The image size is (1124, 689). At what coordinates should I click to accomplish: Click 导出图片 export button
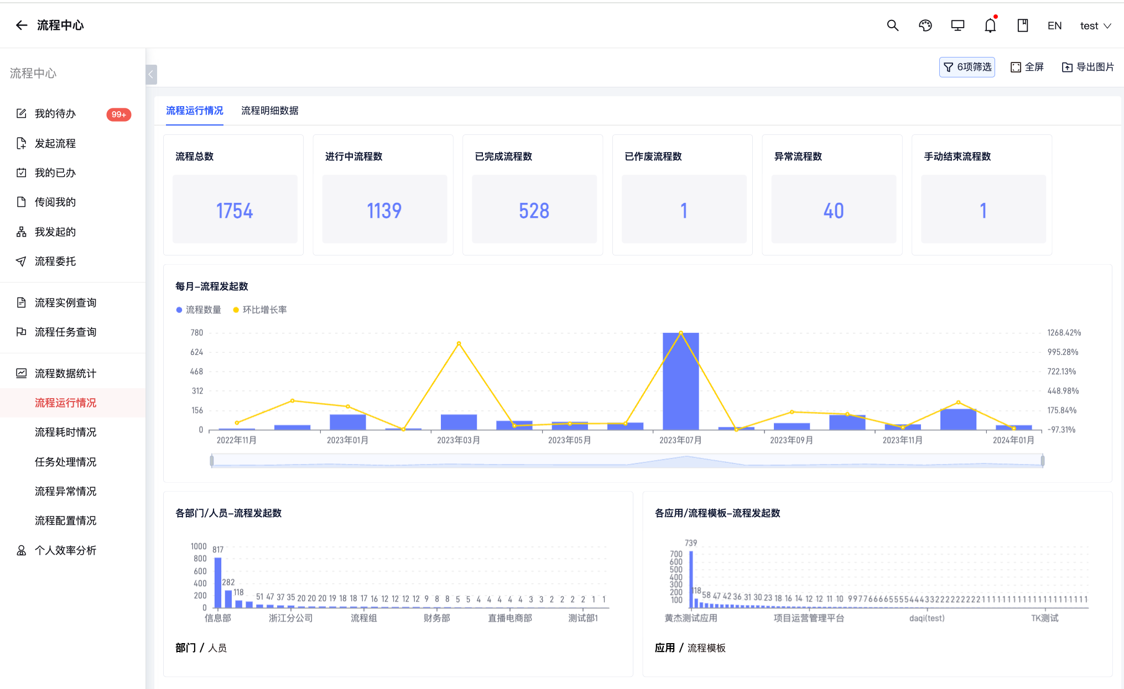point(1088,67)
